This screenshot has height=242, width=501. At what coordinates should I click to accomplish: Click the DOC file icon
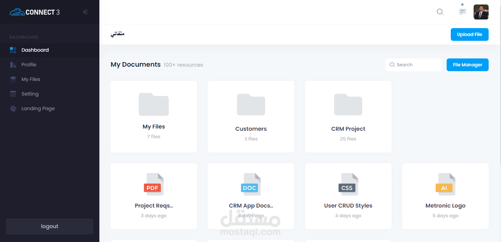coord(251,184)
